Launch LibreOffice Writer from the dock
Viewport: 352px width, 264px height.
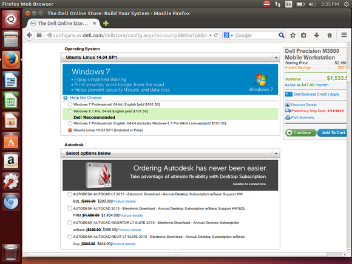(11, 80)
